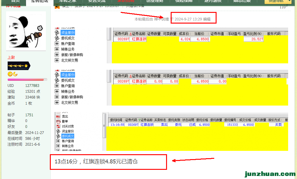Sort by 股东代码 column in the middle panel

click(274, 76)
